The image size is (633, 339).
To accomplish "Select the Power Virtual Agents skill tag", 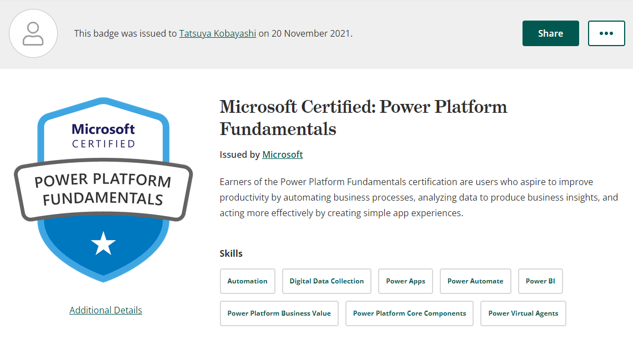I will point(523,313).
